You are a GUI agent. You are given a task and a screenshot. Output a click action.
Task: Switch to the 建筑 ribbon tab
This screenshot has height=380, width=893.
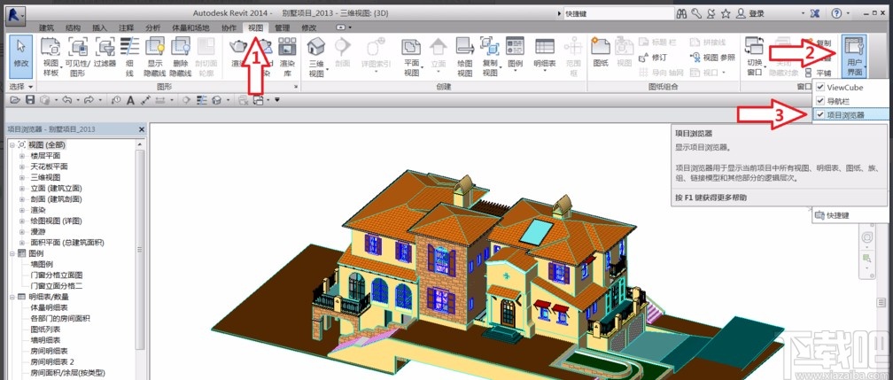(47, 27)
